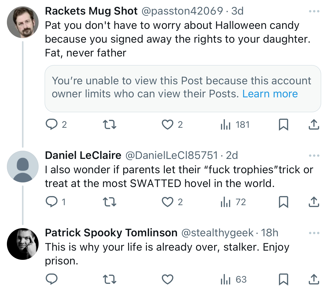The height and width of the screenshot is (291, 328).
Task: Bookmark Patrick Spooky Tomlinson's post
Action: tap(283, 280)
